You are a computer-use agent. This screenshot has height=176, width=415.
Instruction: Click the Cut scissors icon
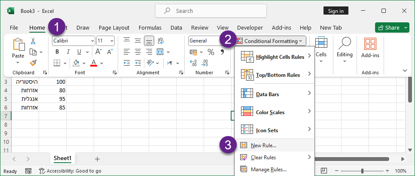point(33,41)
